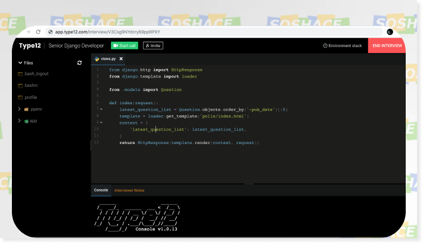Image resolution: width=423 pixels, height=244 pixels.
Task: Expand the .pyenv folder
Action: click(20, 109)
